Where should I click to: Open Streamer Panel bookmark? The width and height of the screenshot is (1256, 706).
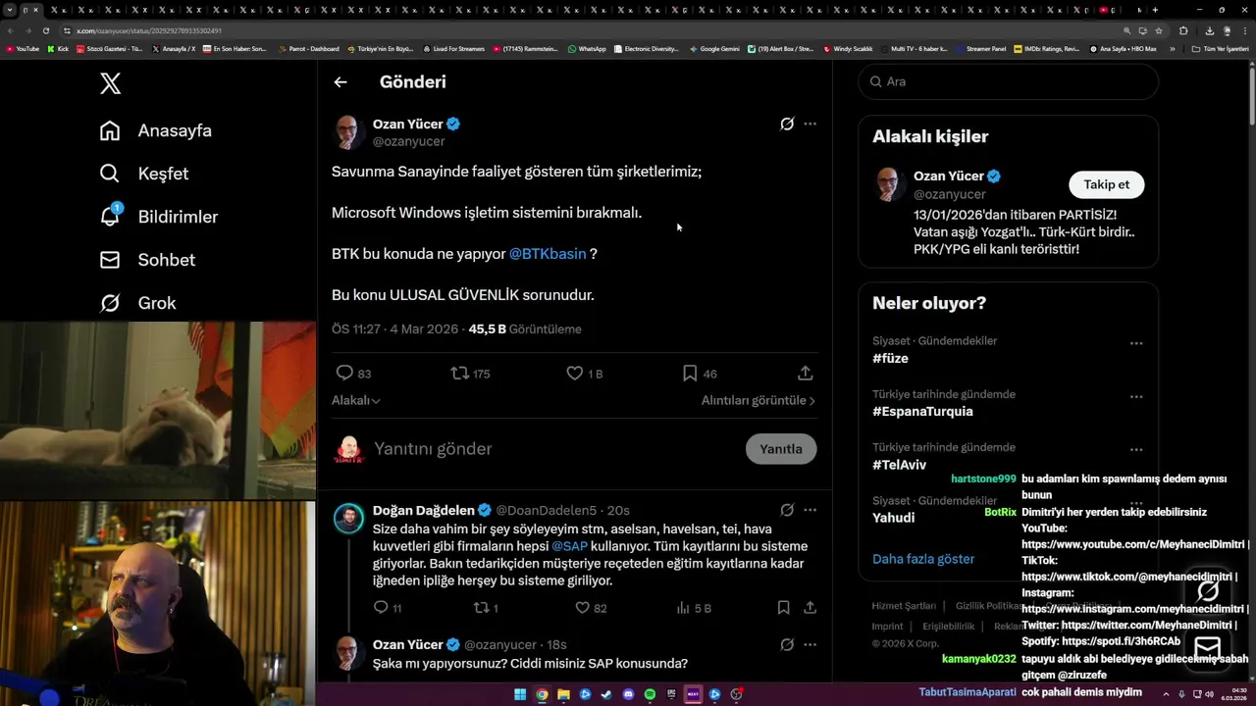980,48
